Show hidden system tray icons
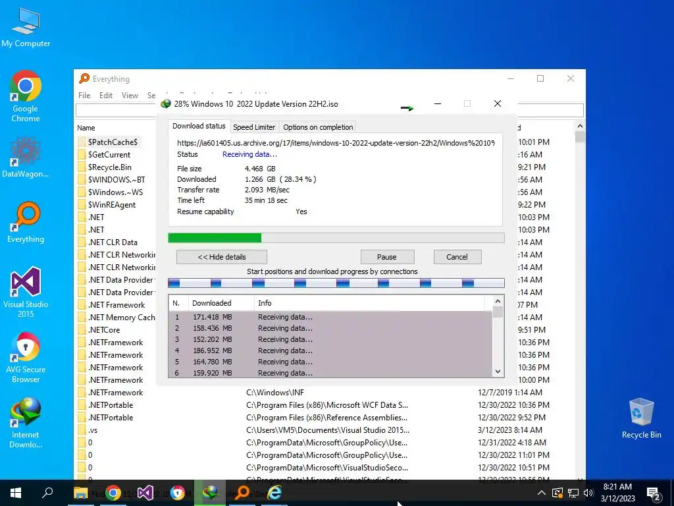Viewport: 674px width, 506px height. [x=542, y=493]
